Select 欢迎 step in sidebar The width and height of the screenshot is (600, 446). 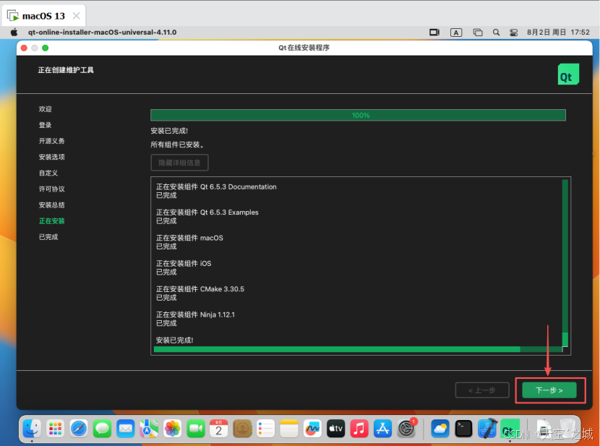click(x=45, y=109)
